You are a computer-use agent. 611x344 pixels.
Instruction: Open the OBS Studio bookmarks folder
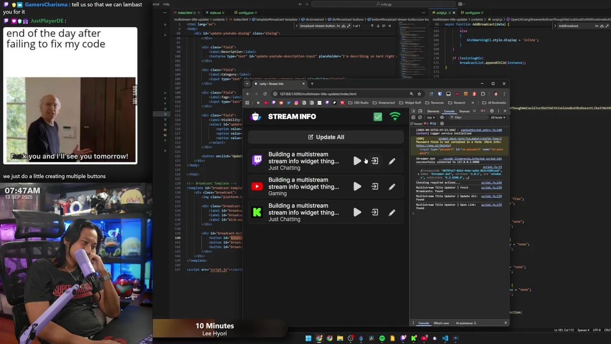tap(358, 103)
